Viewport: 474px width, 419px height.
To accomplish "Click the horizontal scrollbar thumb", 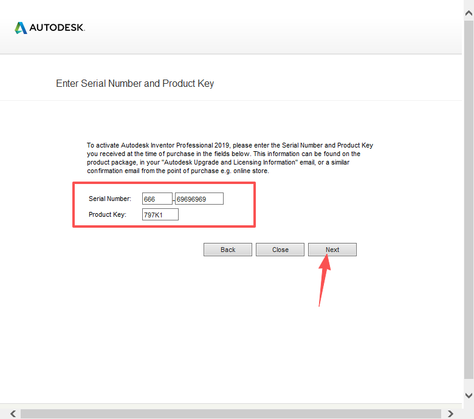I will (x=231, y=414).
